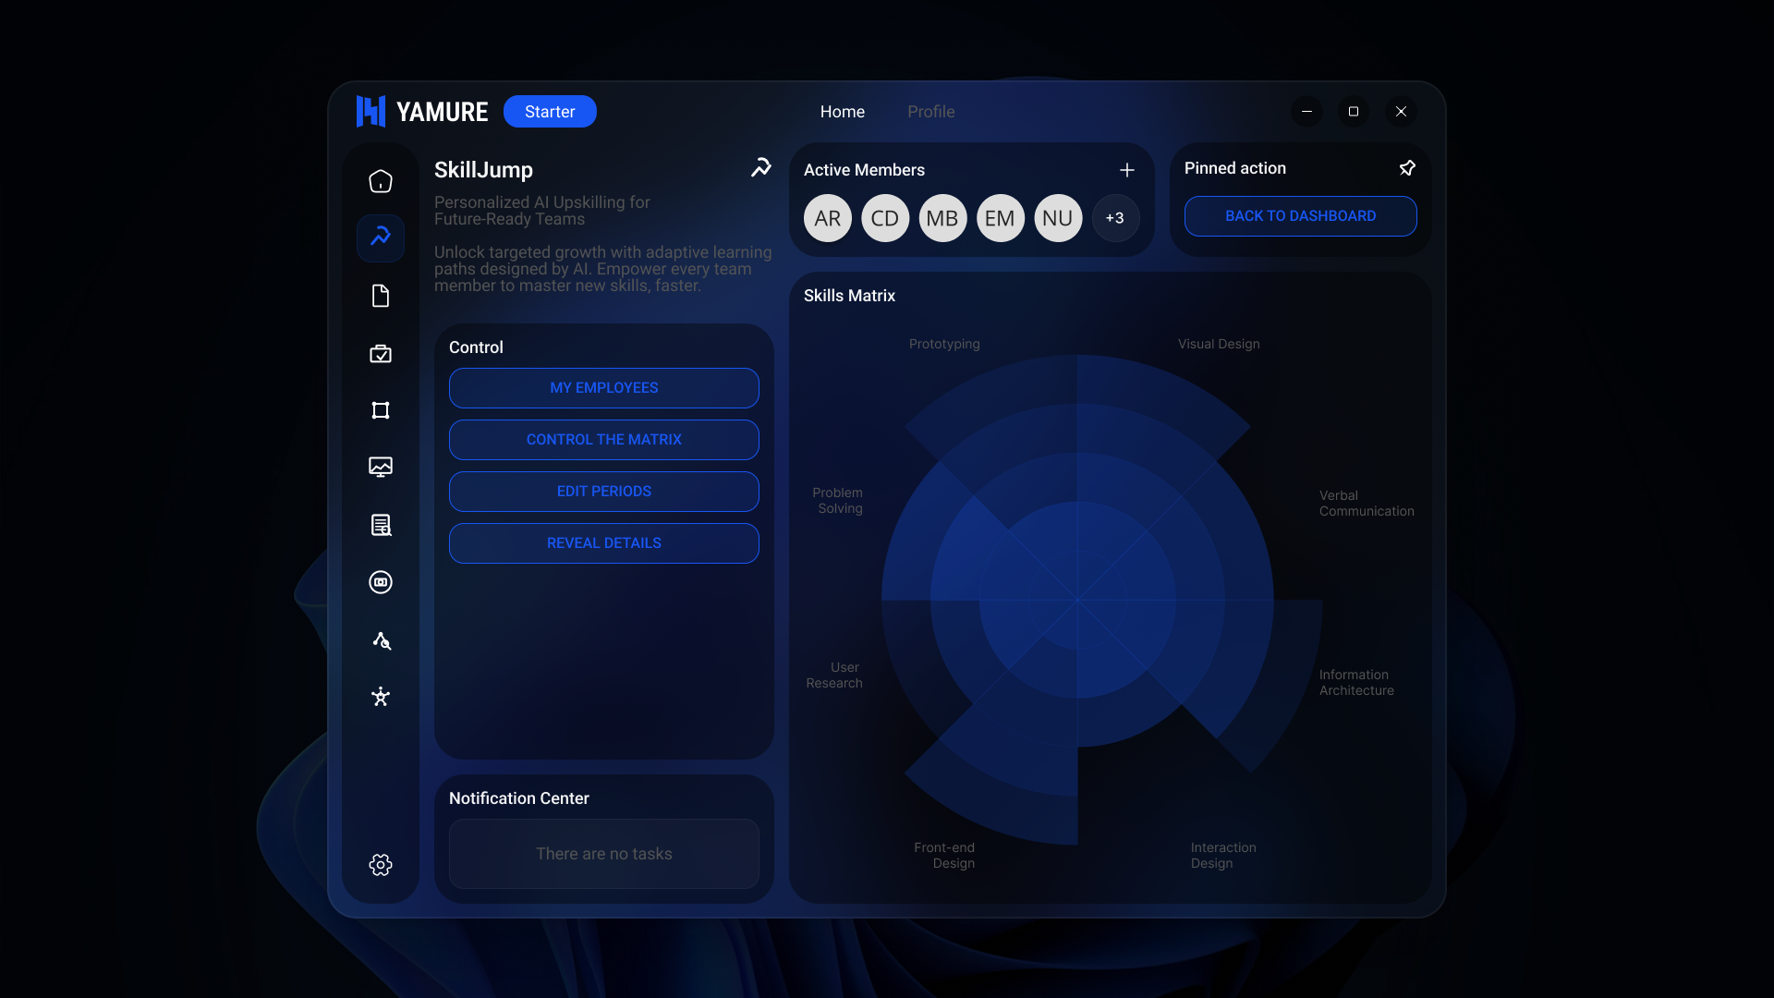Open the circled camera sidebar icon
Viewport: 1774px width, 998px height.
pos(381,582)
